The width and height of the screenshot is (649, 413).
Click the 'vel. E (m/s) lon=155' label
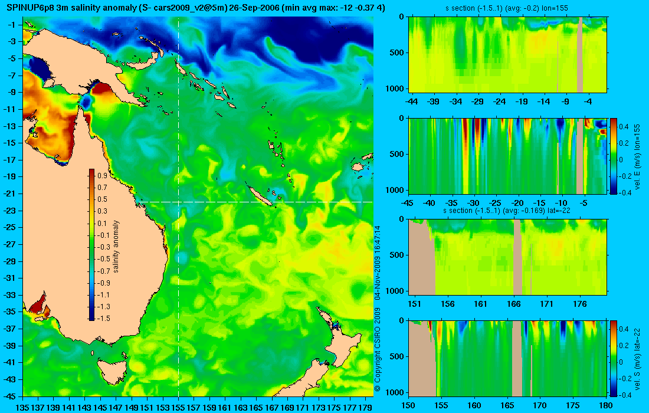[637, 156]
